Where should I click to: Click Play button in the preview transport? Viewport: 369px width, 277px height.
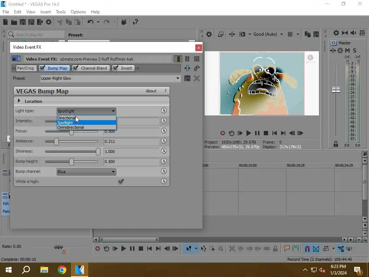[x=248, y=133]
